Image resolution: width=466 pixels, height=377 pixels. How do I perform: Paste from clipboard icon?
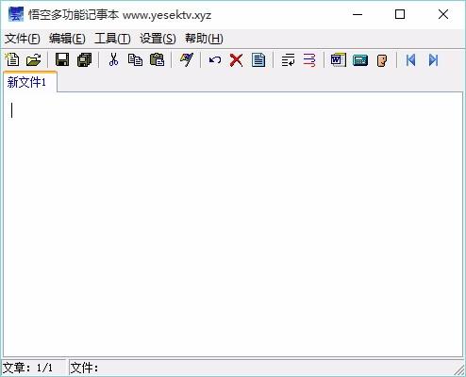coord(157,59)
